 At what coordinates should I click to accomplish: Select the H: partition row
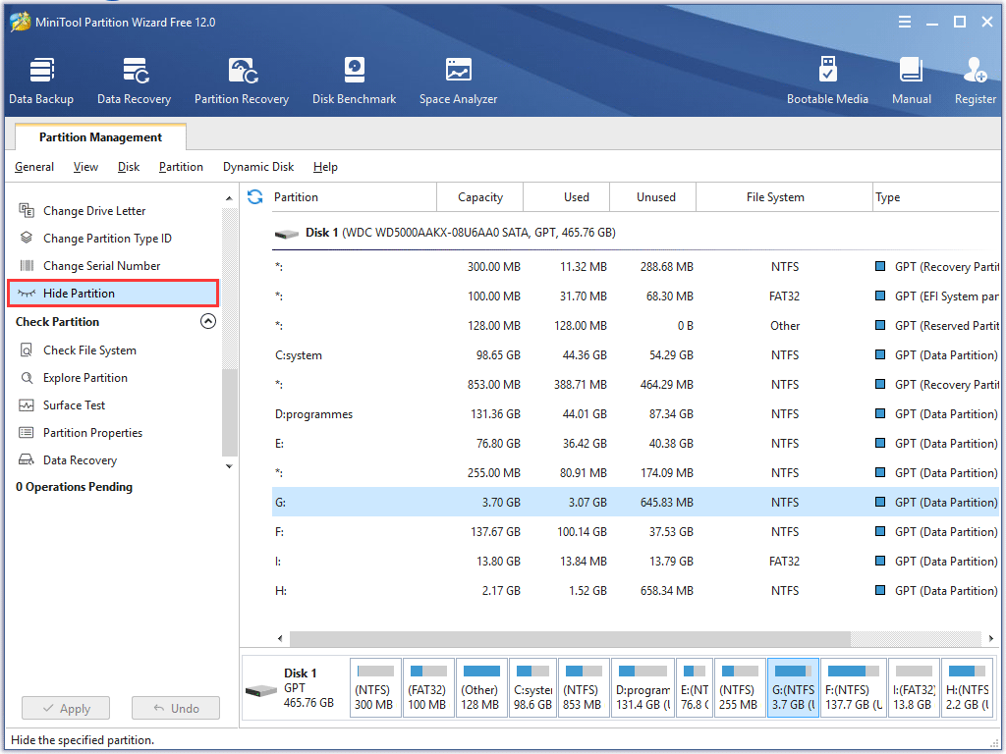(x=636, y=590)
